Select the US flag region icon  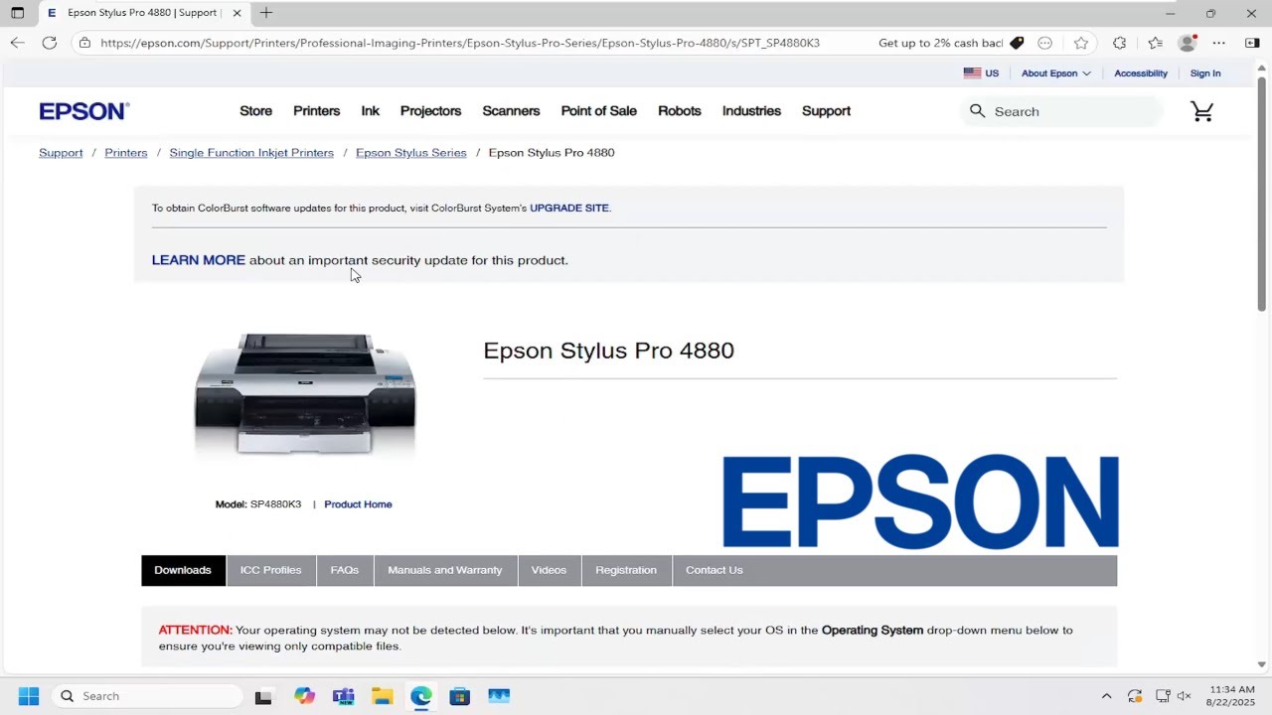pos(972,73)
